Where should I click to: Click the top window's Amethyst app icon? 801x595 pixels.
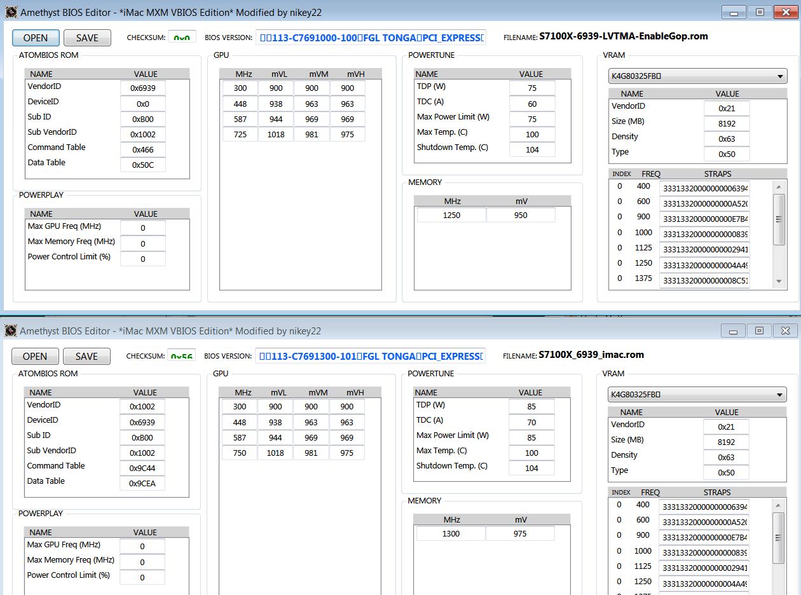click(11, 12)
